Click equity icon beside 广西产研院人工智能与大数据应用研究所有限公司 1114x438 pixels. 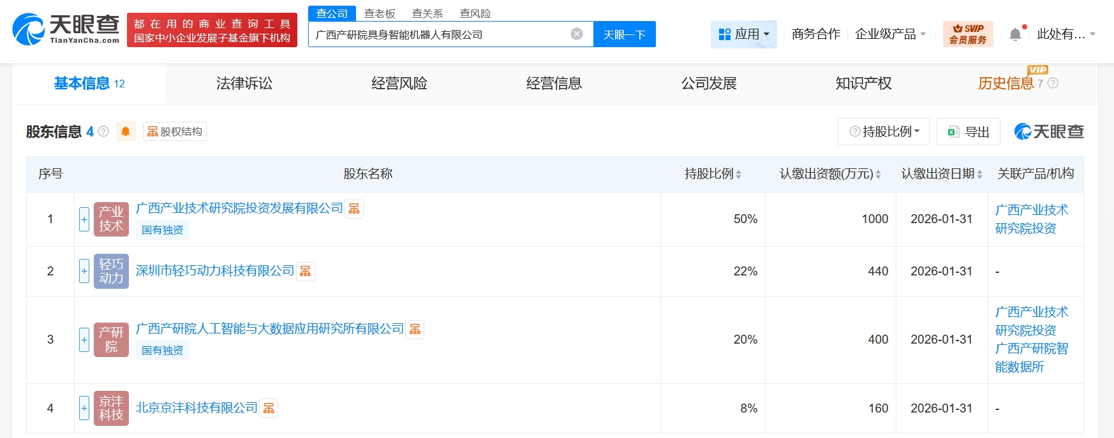pos(415,330)
